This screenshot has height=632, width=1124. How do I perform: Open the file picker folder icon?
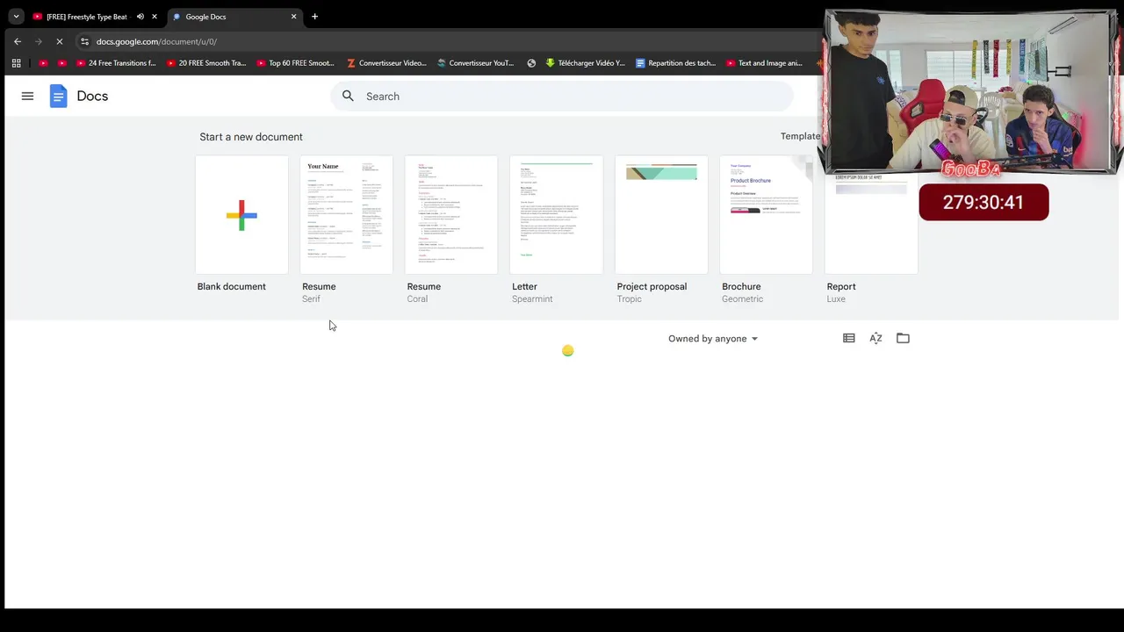(903, 338)
